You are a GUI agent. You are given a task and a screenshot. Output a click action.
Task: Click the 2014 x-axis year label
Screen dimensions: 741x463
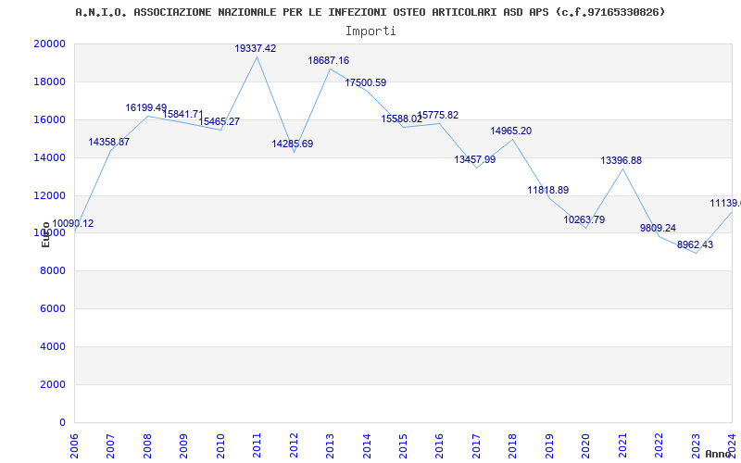[367, 445]
